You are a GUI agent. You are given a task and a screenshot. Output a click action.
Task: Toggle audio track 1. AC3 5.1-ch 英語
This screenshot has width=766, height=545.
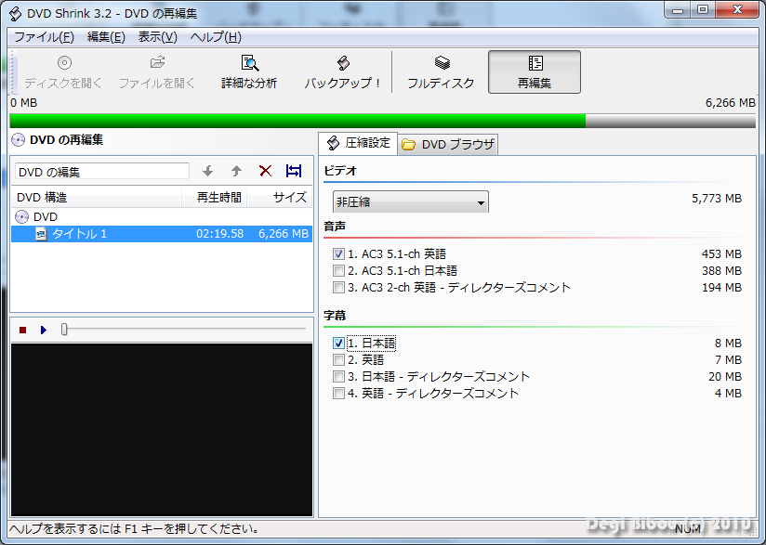[x=338, y=253]
